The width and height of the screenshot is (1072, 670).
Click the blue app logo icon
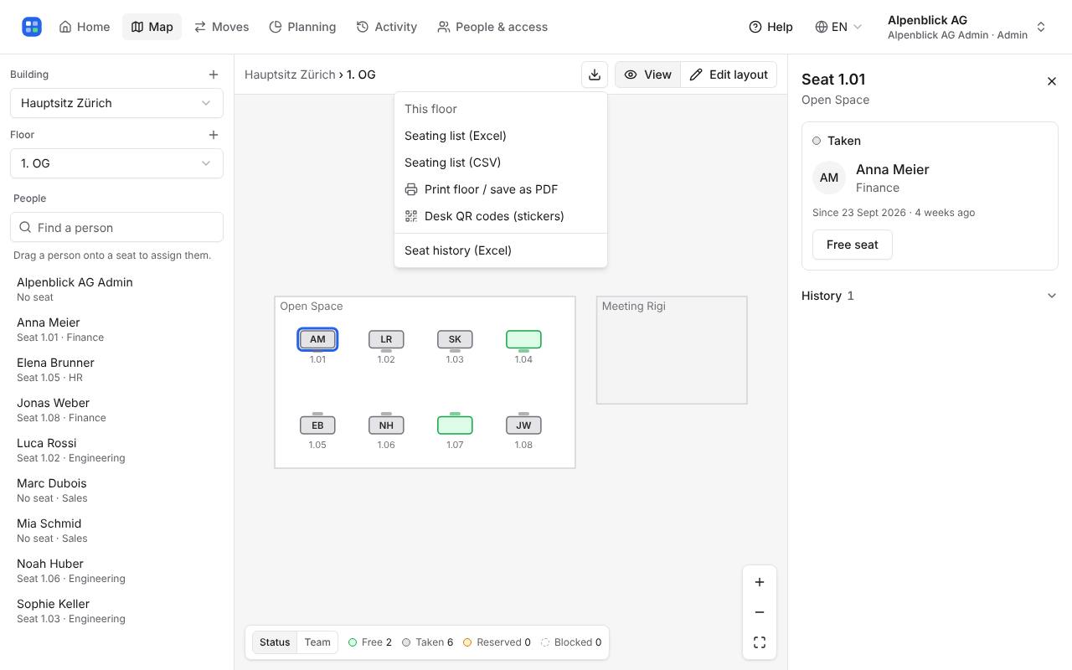(32, 27)
